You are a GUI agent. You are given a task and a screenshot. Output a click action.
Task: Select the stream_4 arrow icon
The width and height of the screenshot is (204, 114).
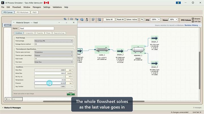pyautogui.click(x=155, y=63)
